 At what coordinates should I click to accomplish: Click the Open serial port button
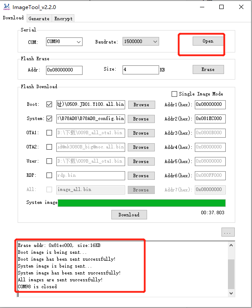pos(208,41)
